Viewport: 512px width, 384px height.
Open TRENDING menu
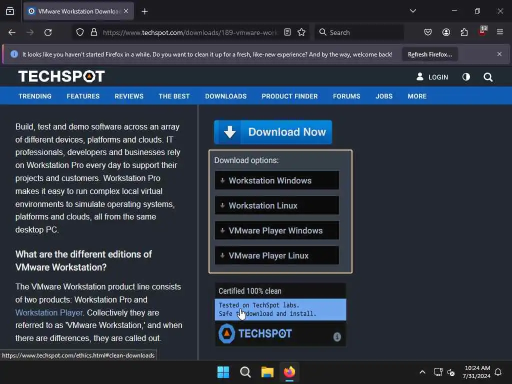(x=35, y=96)
